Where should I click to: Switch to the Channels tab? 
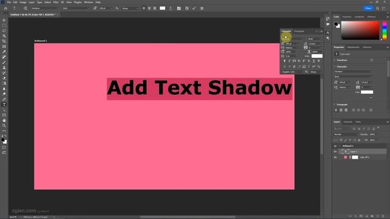348,122
